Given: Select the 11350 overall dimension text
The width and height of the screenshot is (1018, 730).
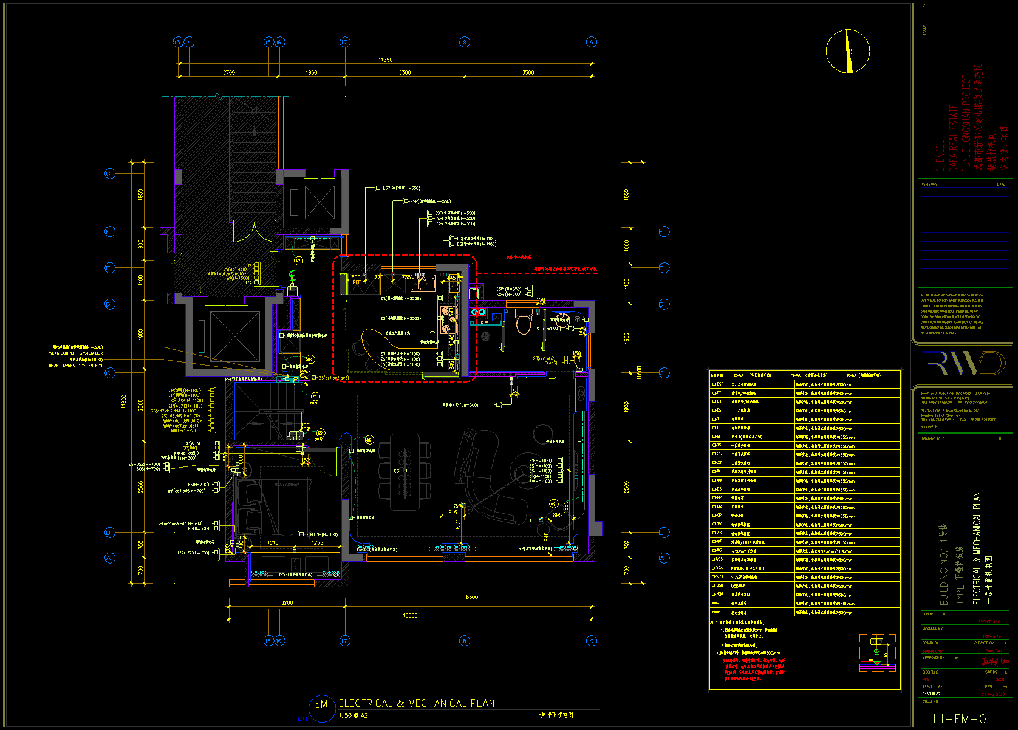Looking at the screenshot, I should (385, 60).
